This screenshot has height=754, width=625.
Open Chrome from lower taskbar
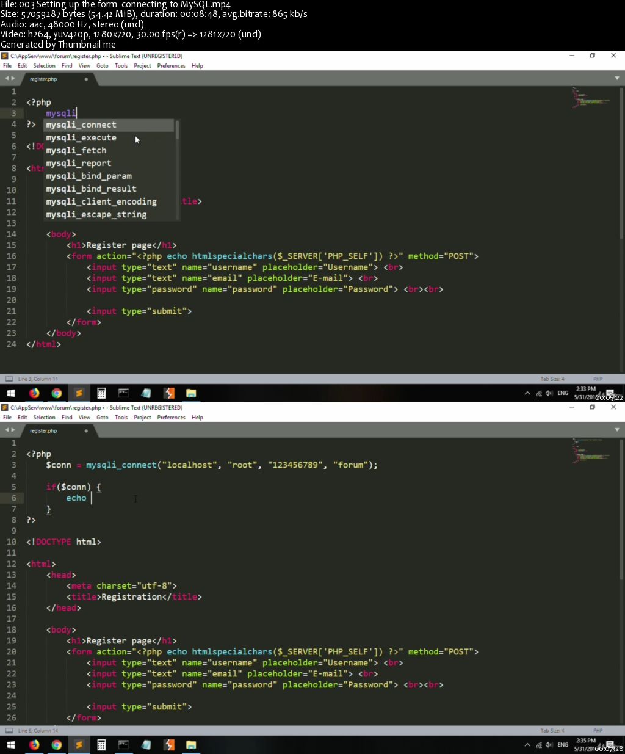pos(56,745)
